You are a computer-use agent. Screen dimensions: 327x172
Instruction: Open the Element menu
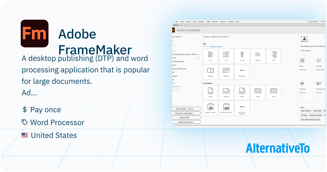point(215,22)
